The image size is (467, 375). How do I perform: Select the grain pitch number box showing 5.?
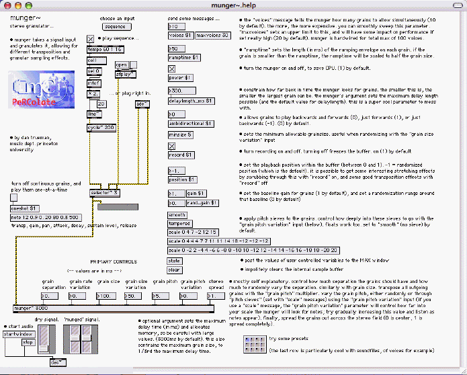tap(161, 296)
